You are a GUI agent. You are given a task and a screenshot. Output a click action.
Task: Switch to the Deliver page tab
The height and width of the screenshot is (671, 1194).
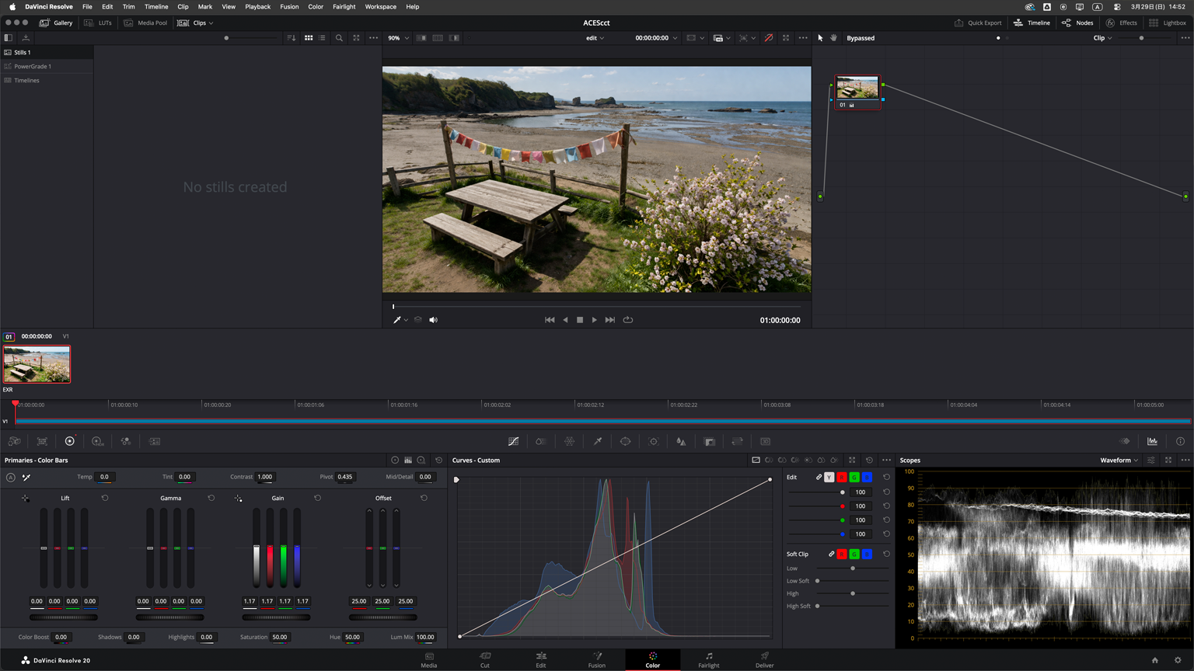tap(764, 659)
